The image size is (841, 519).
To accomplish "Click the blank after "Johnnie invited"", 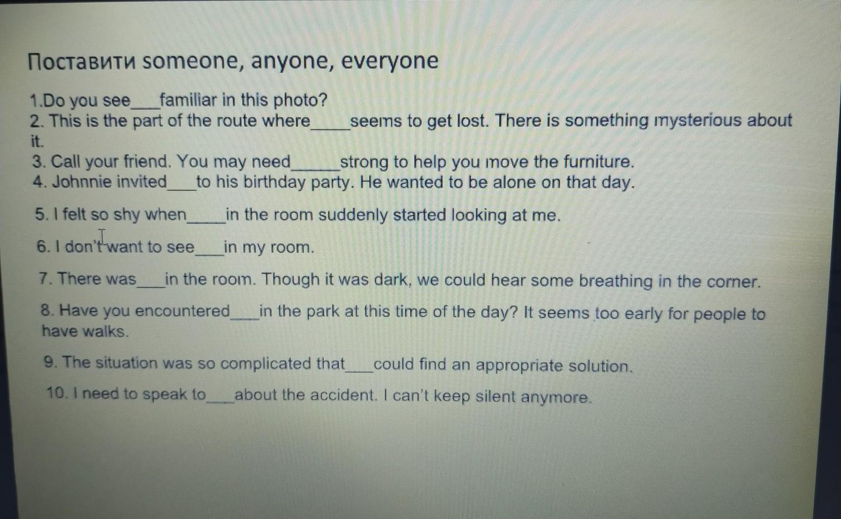I will pos(181,184).
